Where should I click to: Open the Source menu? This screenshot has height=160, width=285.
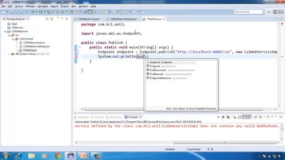(x=19, y=6)
